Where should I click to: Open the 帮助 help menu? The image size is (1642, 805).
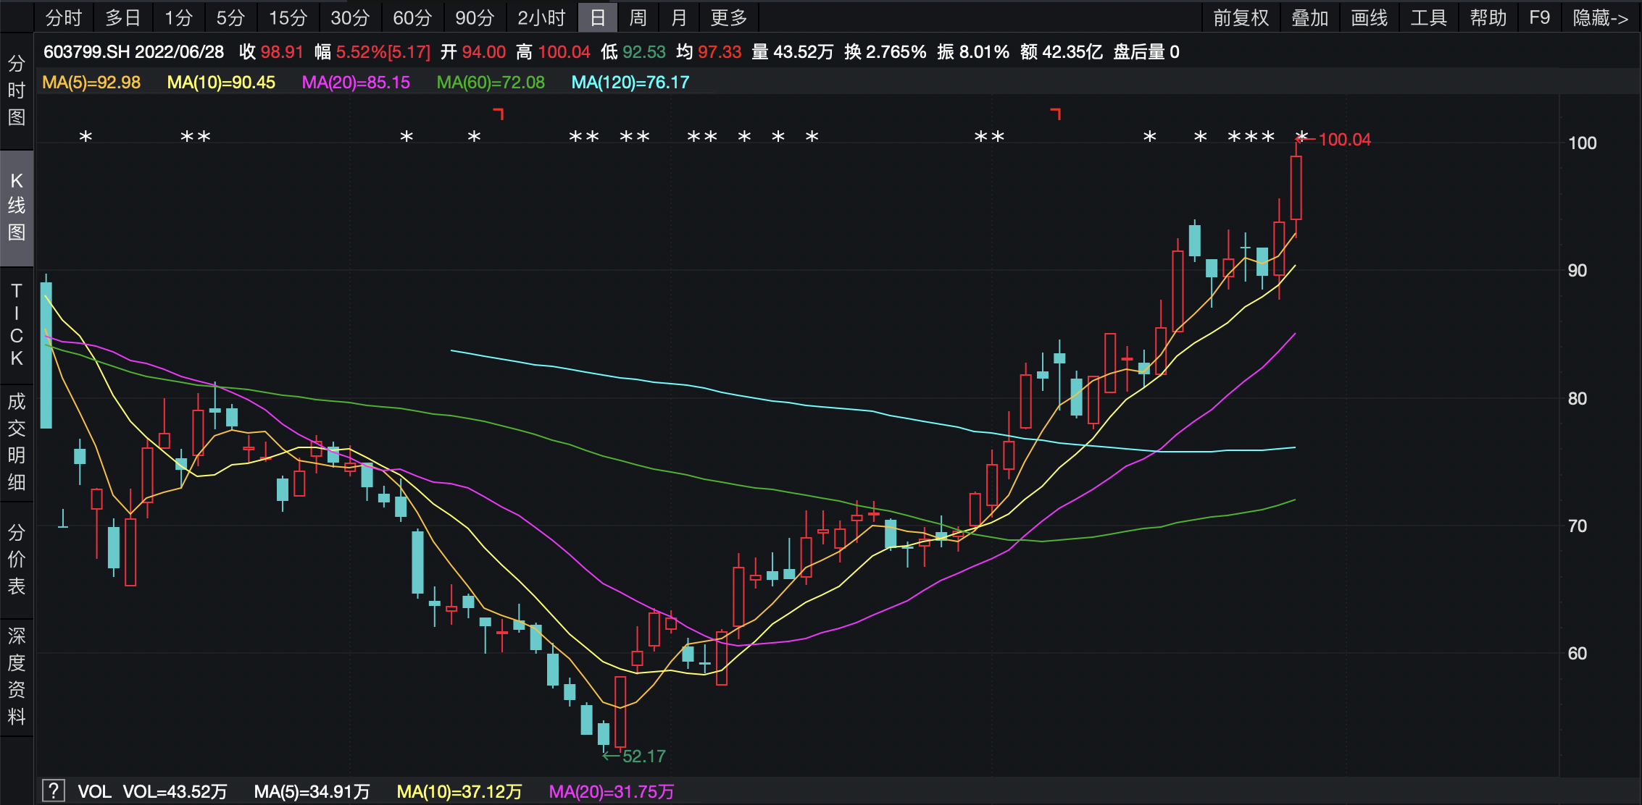[x=1488, y=17]
